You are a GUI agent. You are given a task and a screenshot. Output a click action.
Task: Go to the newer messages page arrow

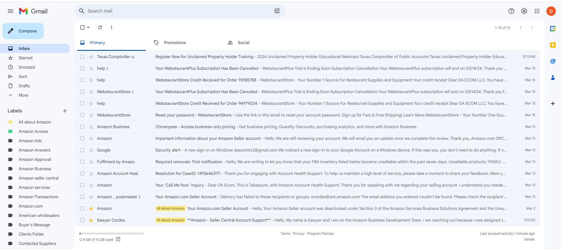(521, 27)
